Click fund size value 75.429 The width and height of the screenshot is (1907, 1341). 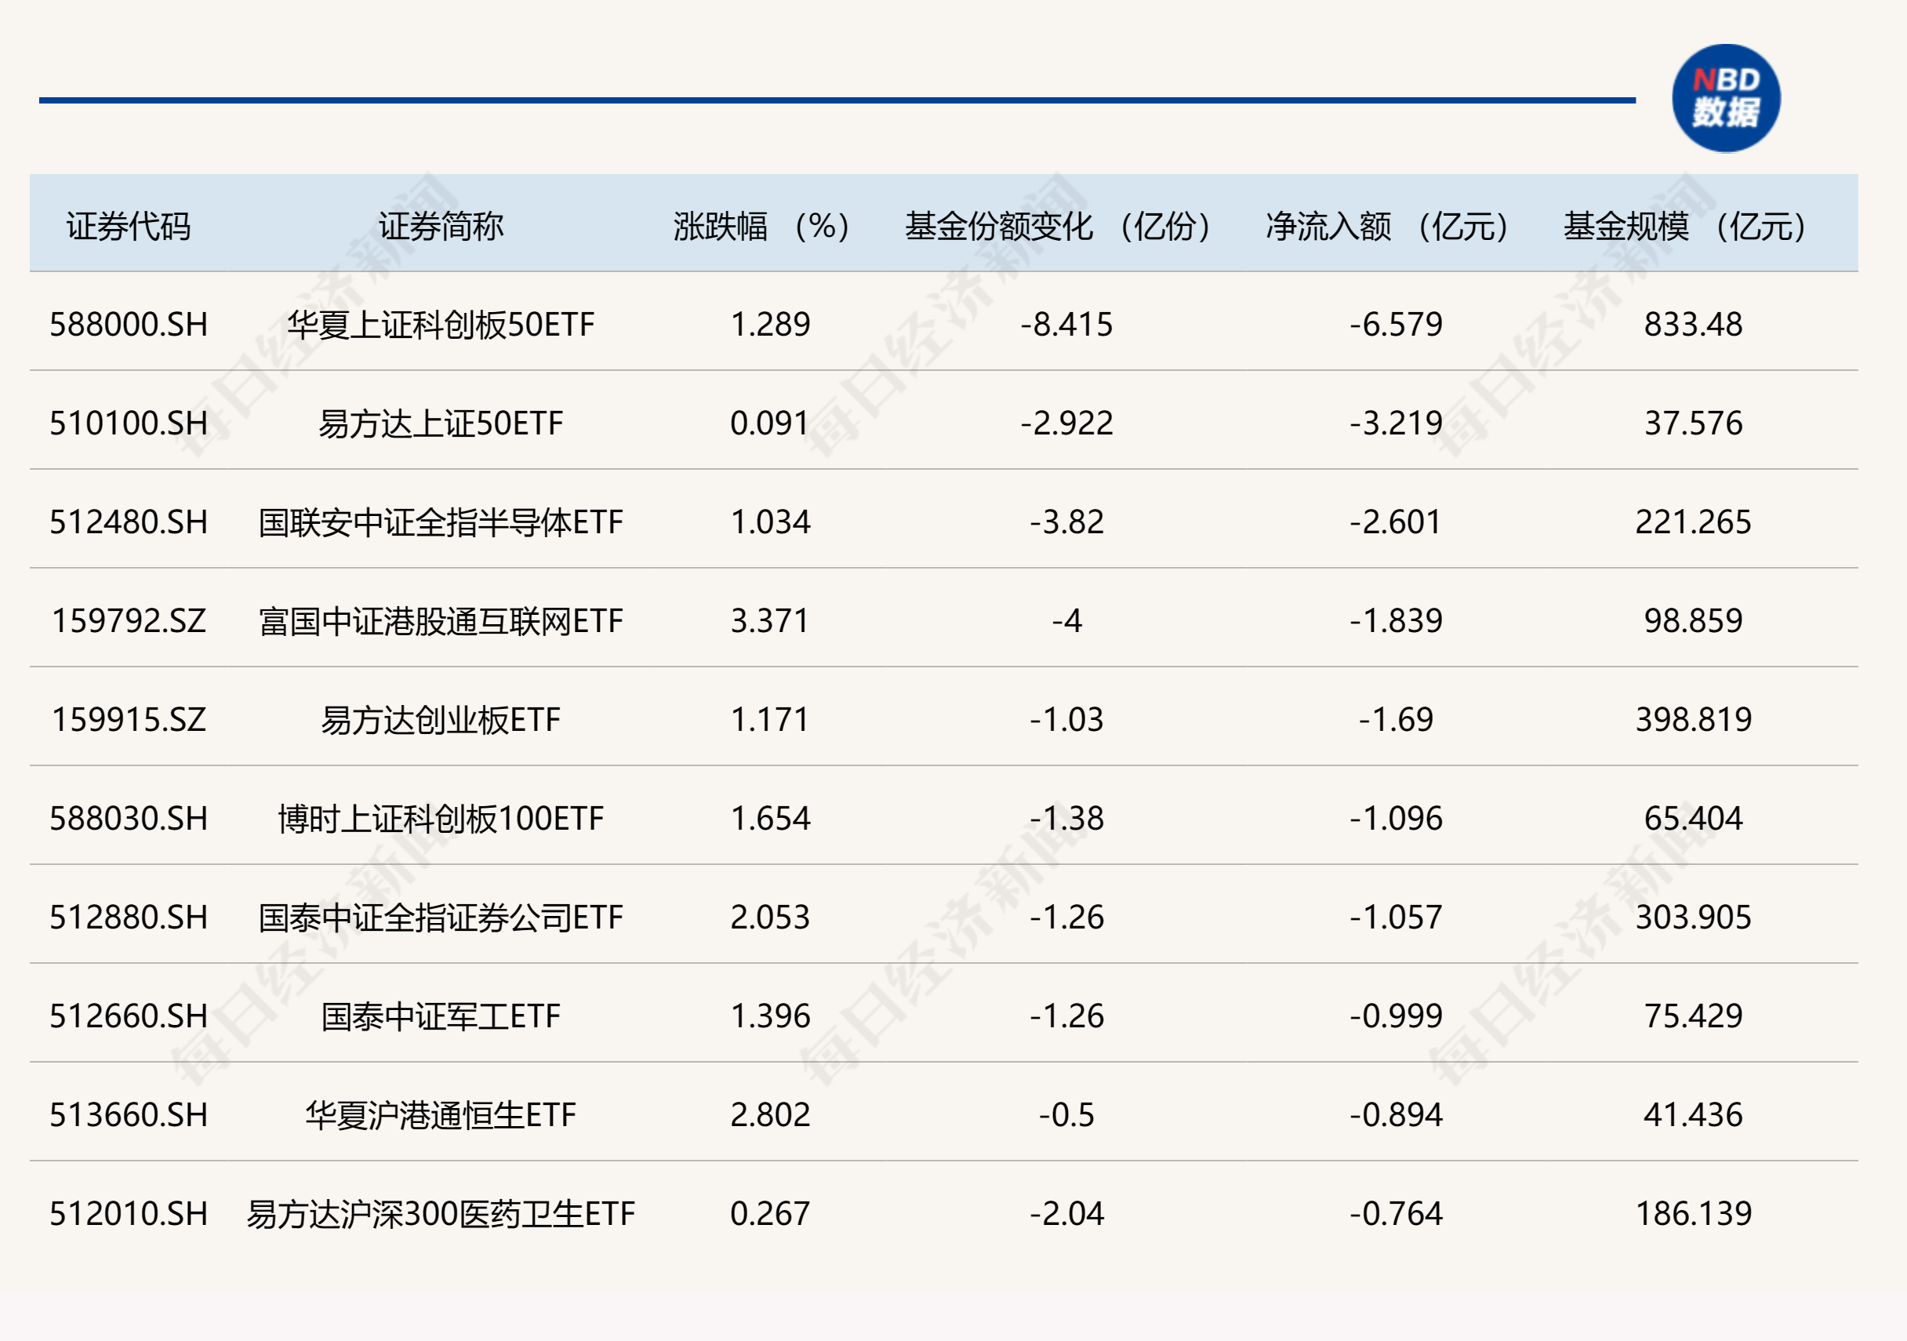1693,1016
